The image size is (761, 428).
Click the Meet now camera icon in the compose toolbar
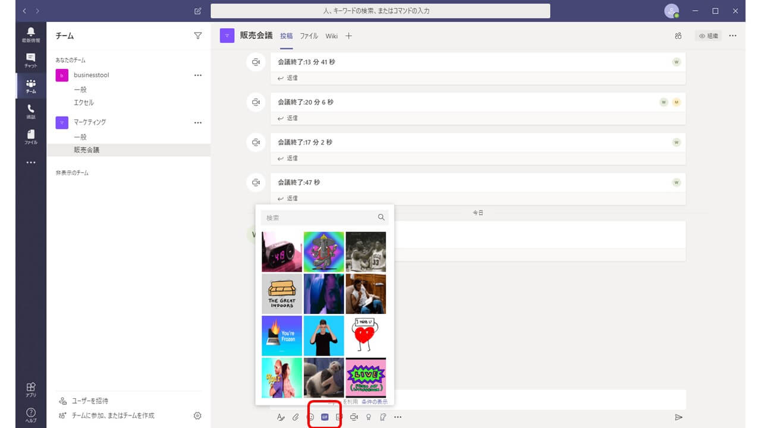coord(354,417)
